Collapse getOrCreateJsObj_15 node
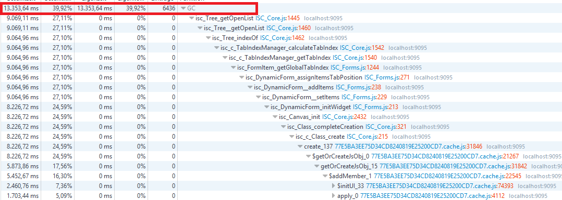 click(x=316, y=166)
